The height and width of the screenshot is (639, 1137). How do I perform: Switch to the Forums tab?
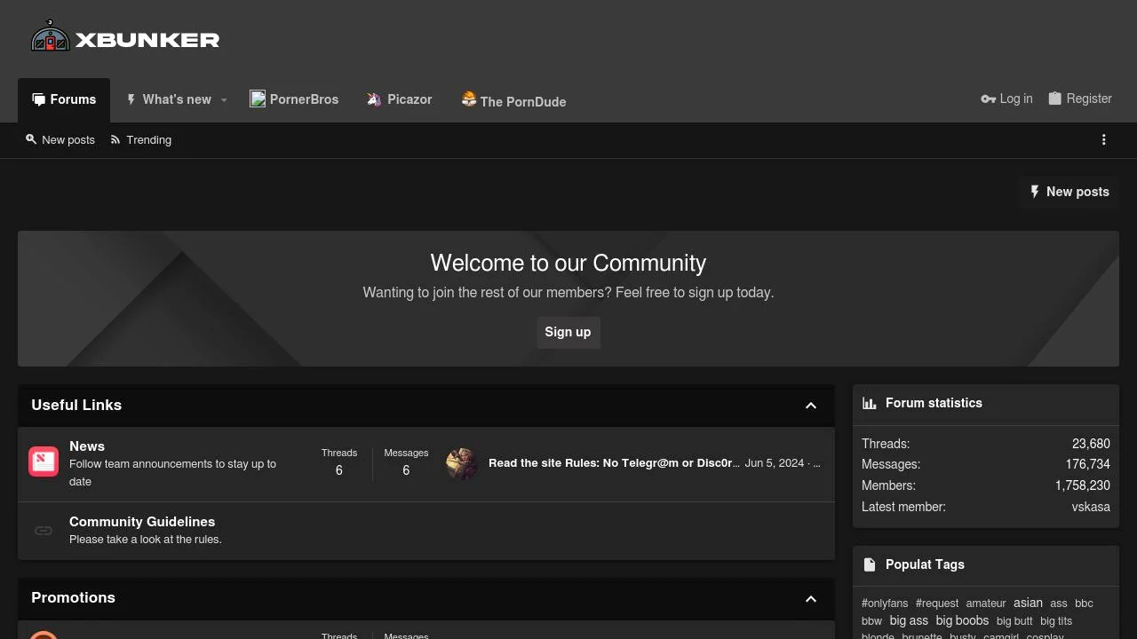[x=64, y=99]
